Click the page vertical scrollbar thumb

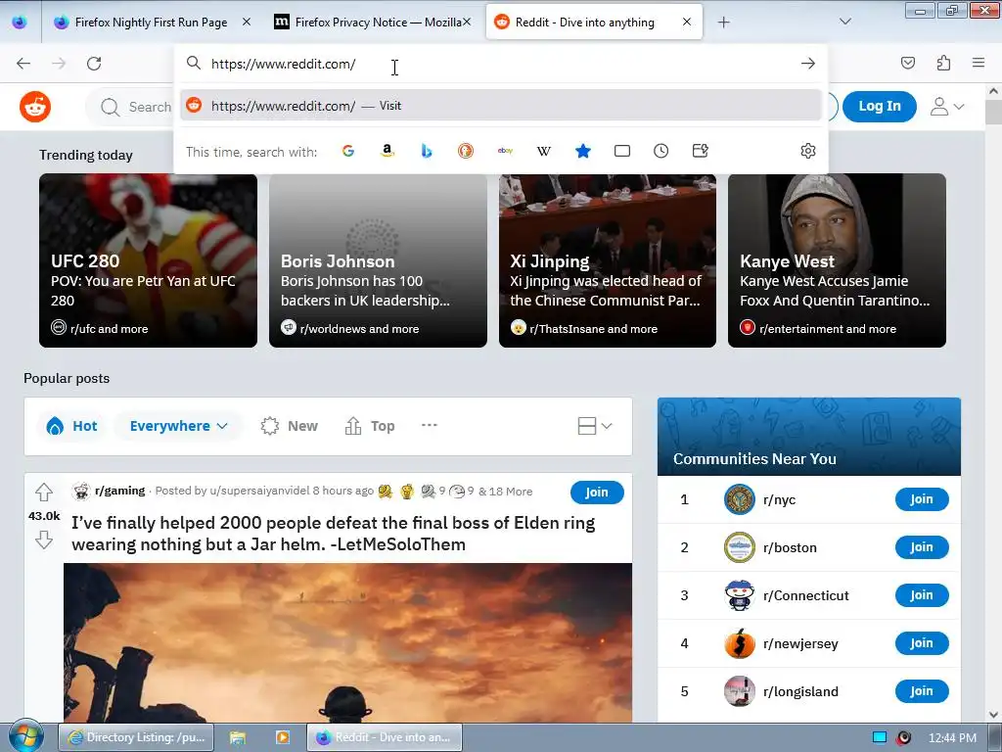[x=993, y=112]
